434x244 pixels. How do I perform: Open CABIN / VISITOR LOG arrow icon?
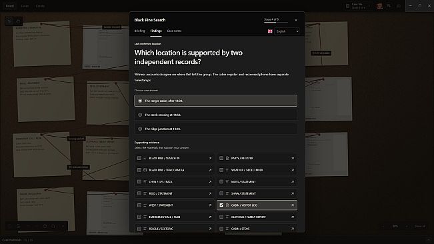pos(292,205)
